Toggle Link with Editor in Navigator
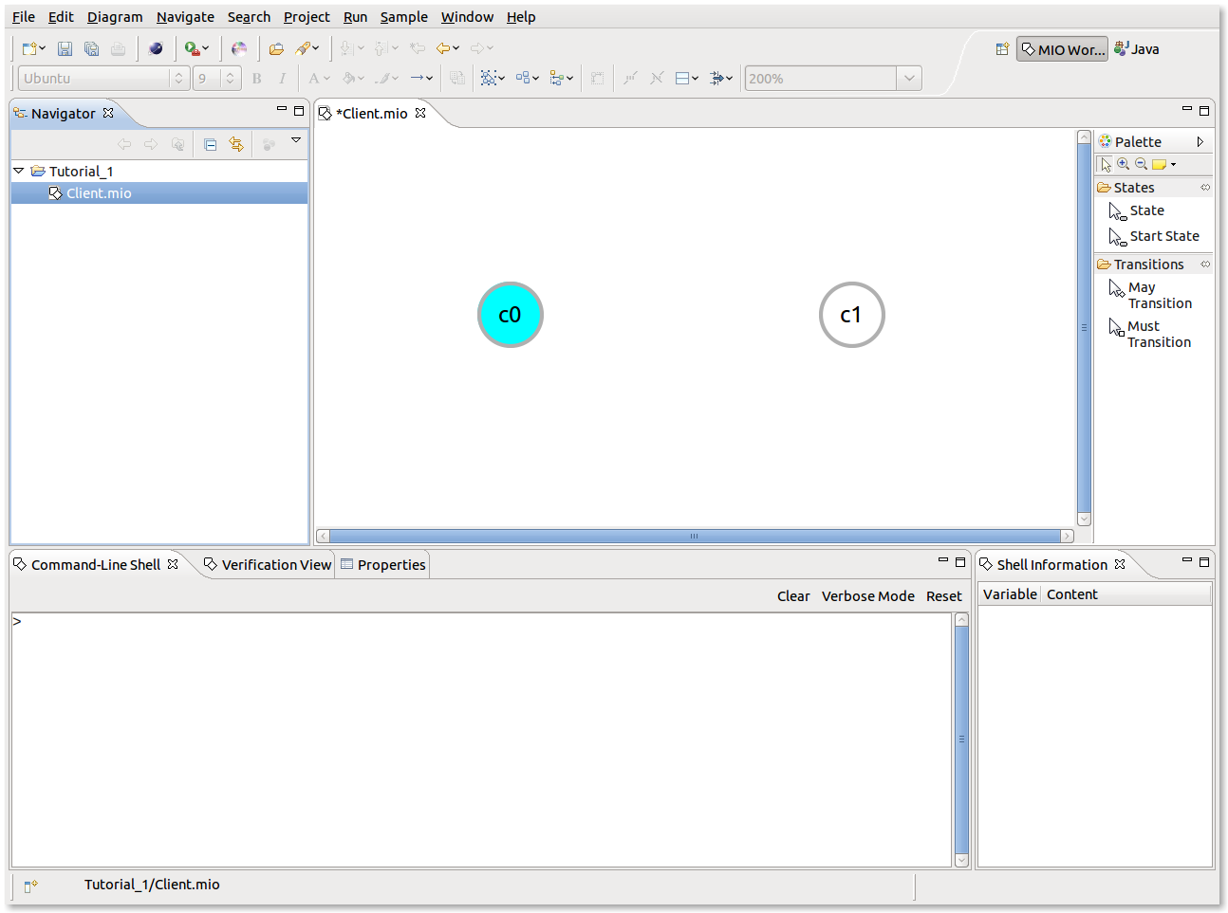The image size is (1228, 913). 236,144
